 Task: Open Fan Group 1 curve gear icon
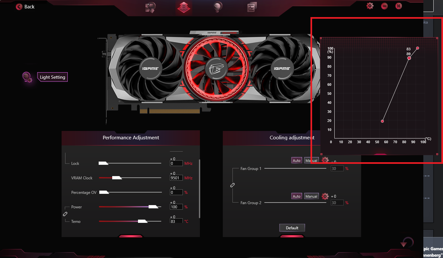click(325, 160)
